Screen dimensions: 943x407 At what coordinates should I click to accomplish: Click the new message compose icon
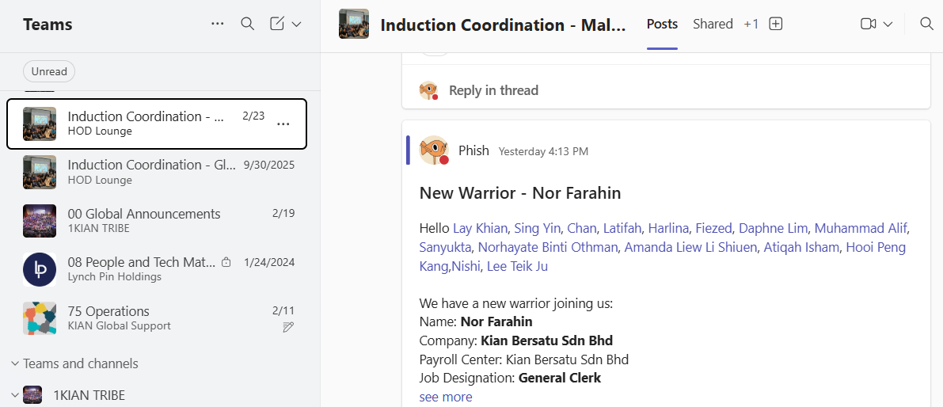coord(277,24)
